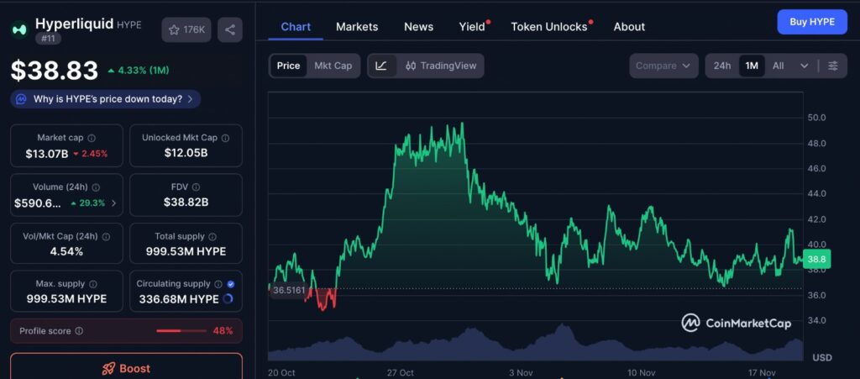The image size is (860, 379).
Task: Select All time range
Action: [x=778, y=66]
